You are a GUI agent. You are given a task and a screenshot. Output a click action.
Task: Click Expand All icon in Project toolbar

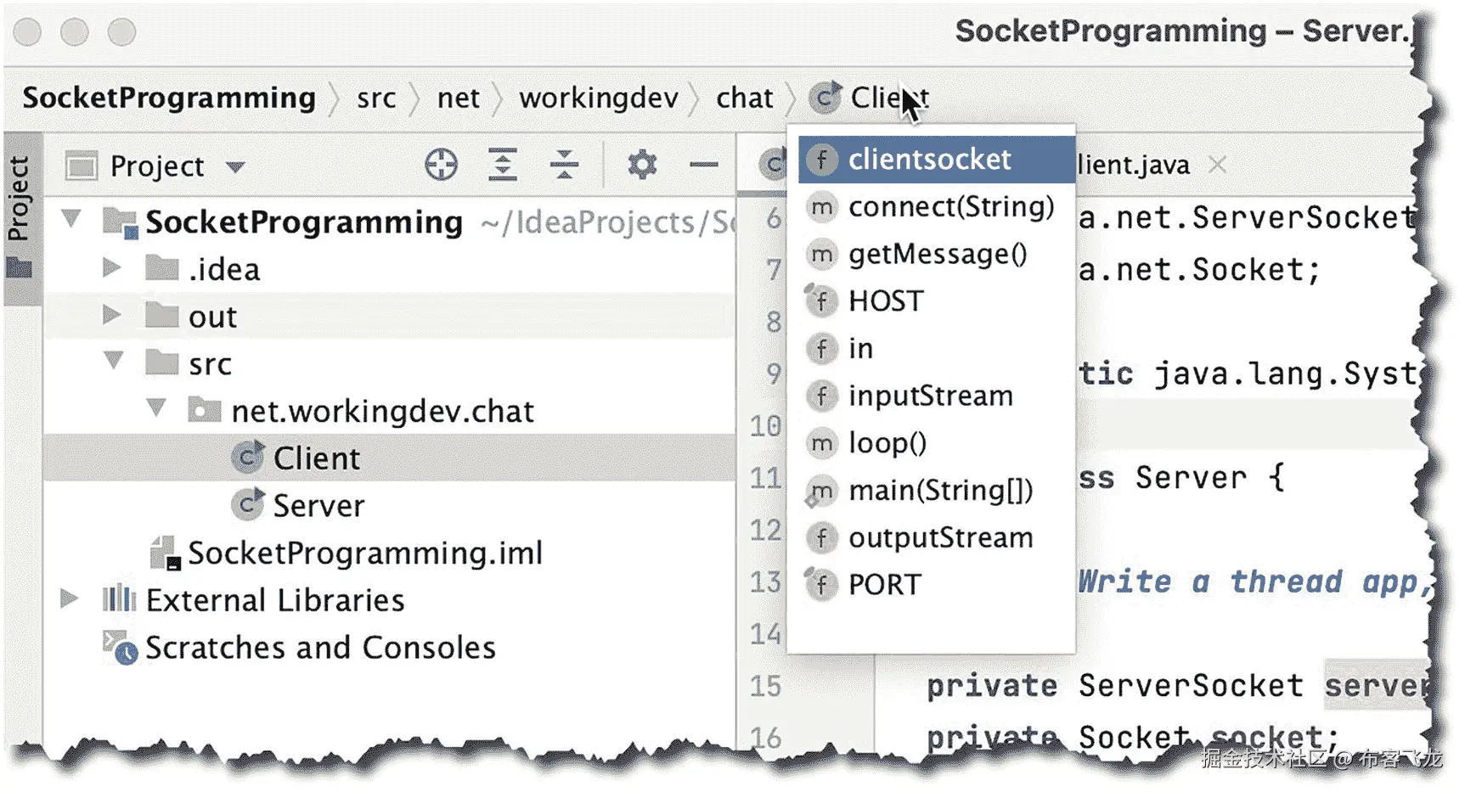coord(503,165)
